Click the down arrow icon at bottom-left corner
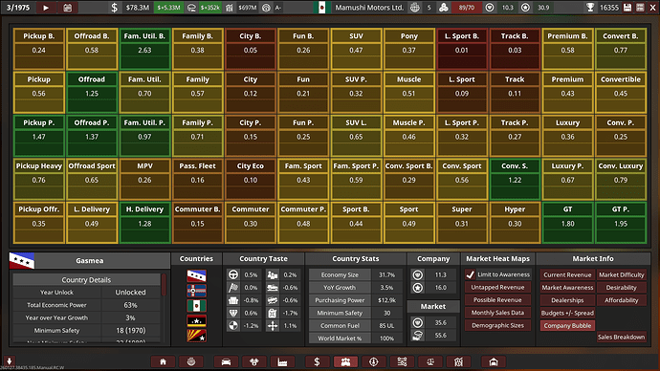 10,360
